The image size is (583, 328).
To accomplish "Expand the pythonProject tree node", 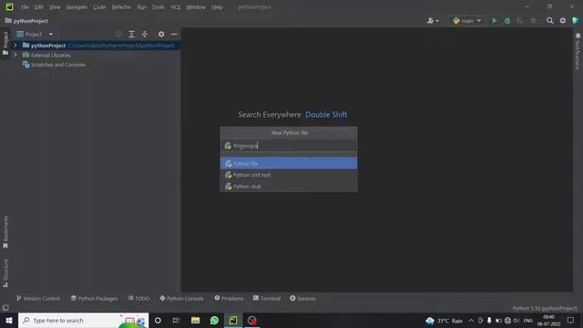I will (x=15, y=46).
